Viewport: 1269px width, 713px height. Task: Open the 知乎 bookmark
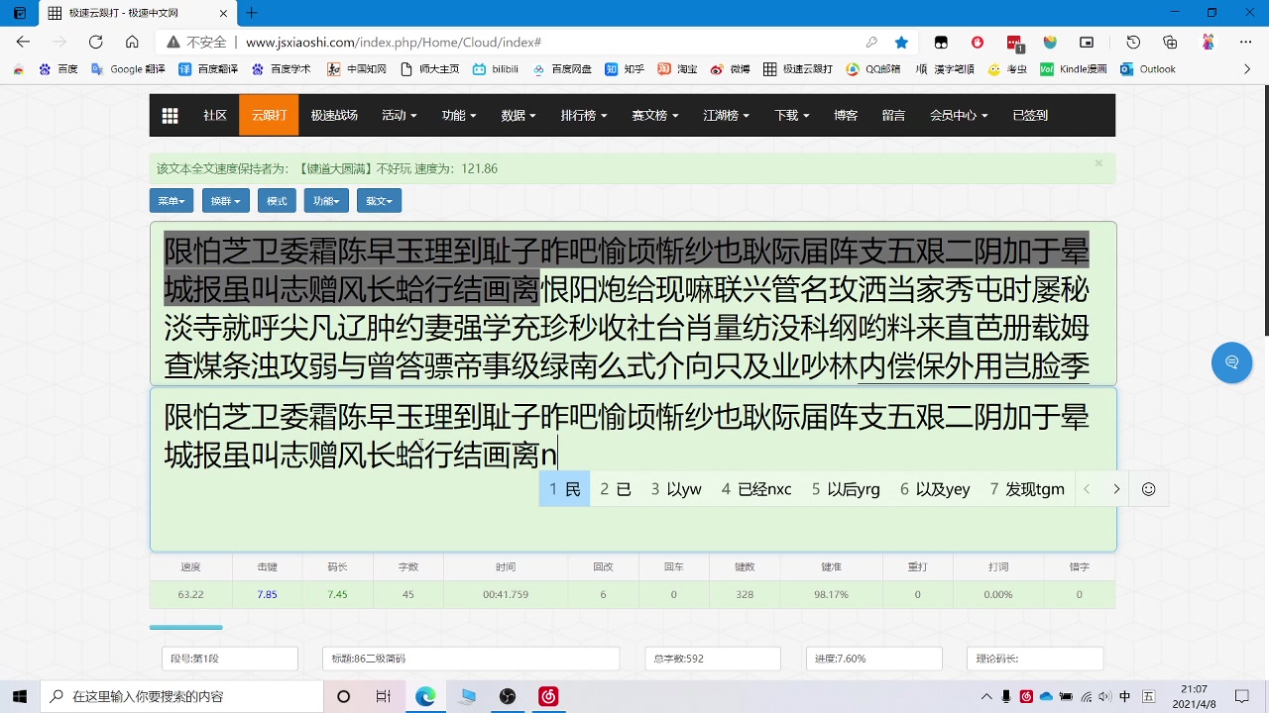[626, 69]
